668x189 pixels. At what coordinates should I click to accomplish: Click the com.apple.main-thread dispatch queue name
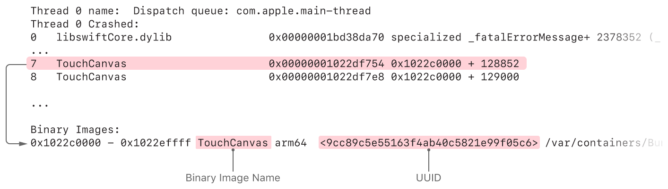[x=304, y=10]
